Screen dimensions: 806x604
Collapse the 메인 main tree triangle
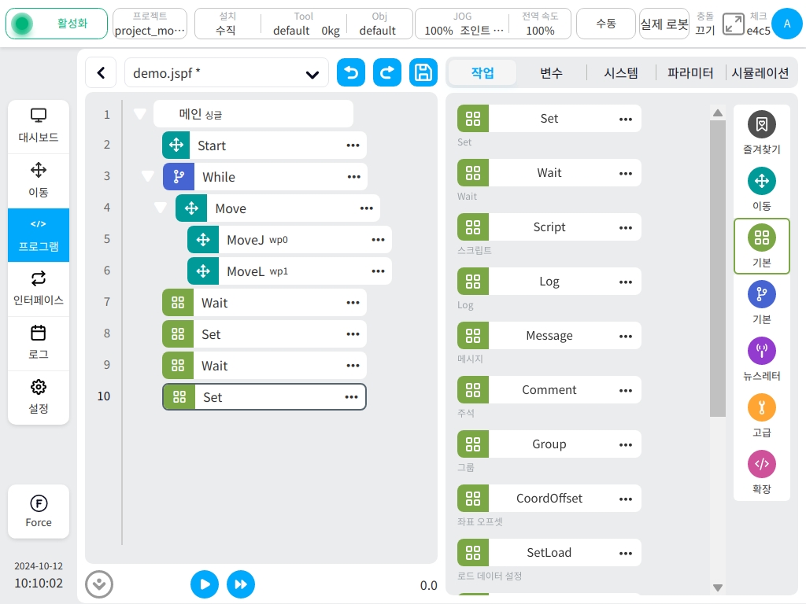tap(140, 113)
